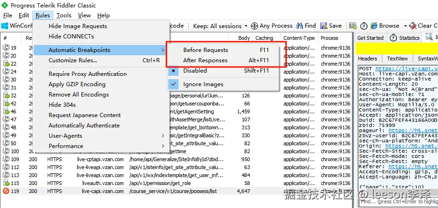Viewport: 438px width, 208px height.
Task: Open the View menu
Action: click(84, 15)
